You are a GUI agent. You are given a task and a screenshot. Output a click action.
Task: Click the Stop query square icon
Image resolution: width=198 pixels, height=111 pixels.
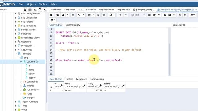pyautogui.click(x=149, y=15)
